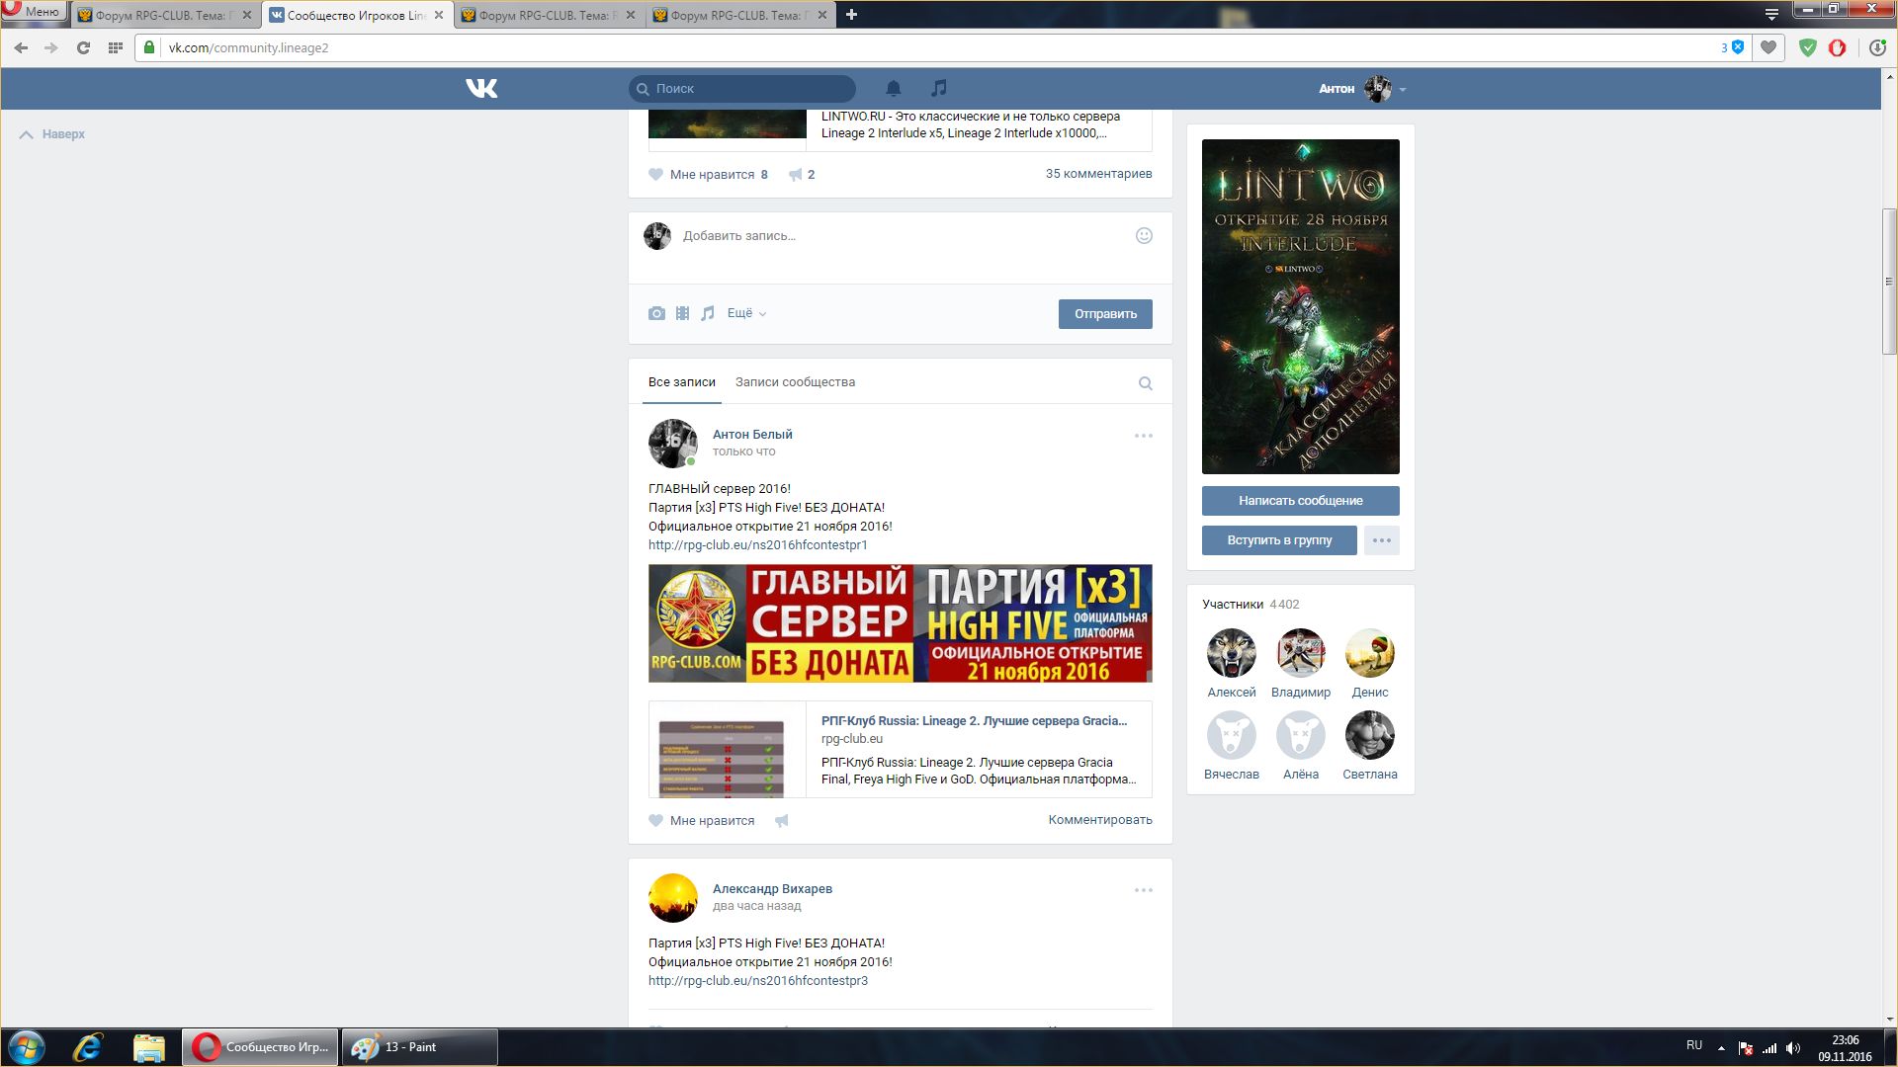Search wall posts with magnifier icon
The image size is (1898, 1067).
1145,383
